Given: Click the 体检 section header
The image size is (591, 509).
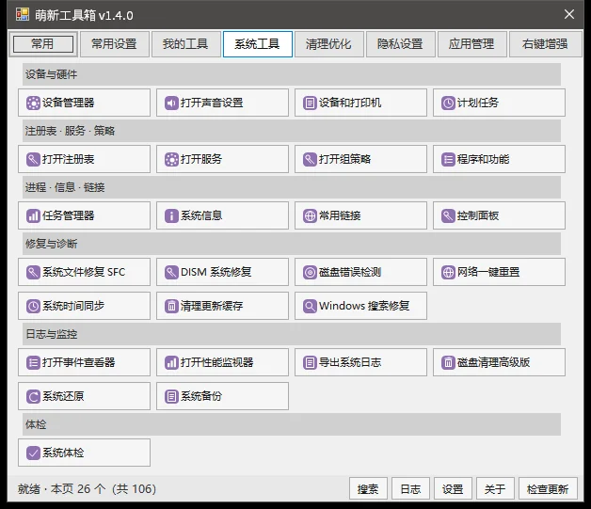Looking at the screenshot, I should pos(292,424).
